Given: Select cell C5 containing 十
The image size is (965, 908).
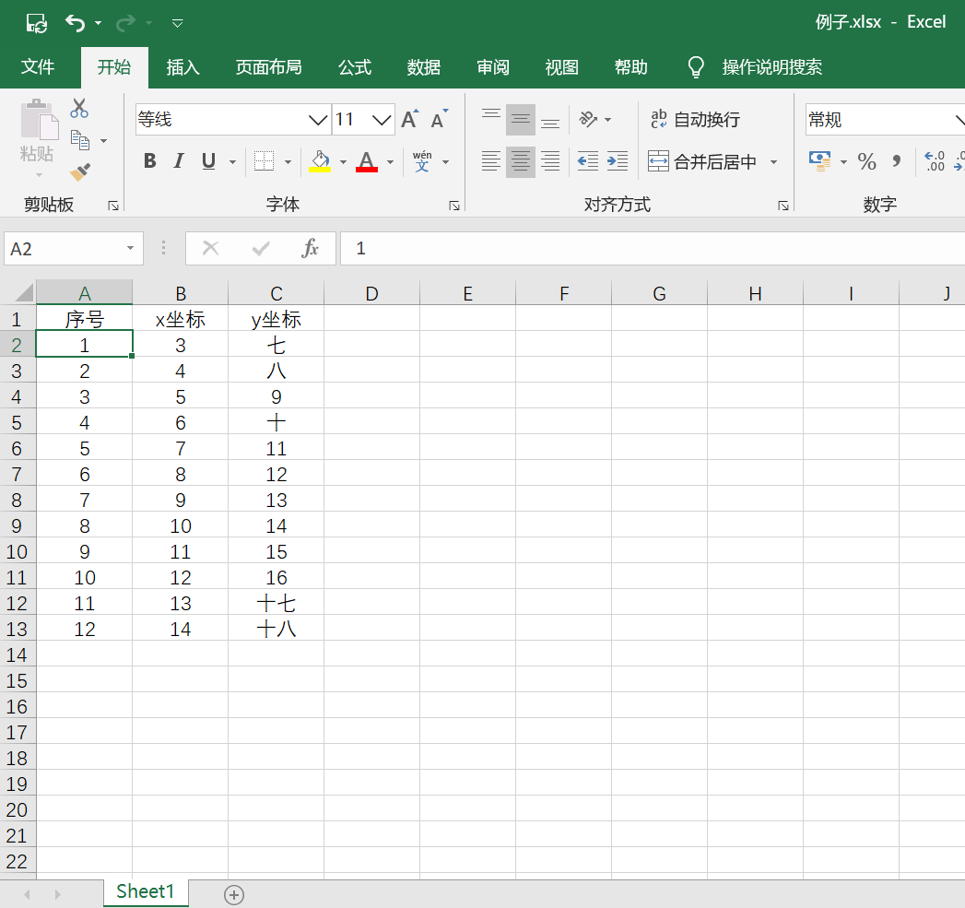Looking at the screenshot, I should click(x=277, y=422).
